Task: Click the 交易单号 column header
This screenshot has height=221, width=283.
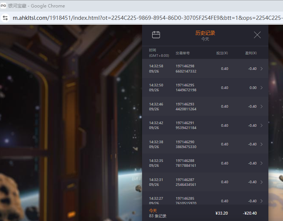Action: coord(183,53)
